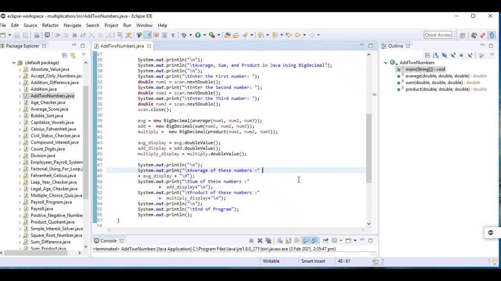The height and width of the screenshot is (281, 501).
Task: Collapse AddTwoNumbers class in Outline
Action: point(386,62)
